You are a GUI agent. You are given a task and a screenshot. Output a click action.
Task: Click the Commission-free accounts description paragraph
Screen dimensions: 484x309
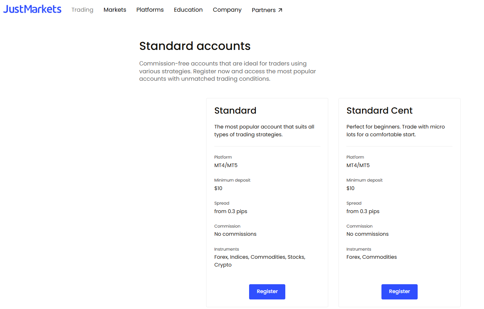pos(227,71)
